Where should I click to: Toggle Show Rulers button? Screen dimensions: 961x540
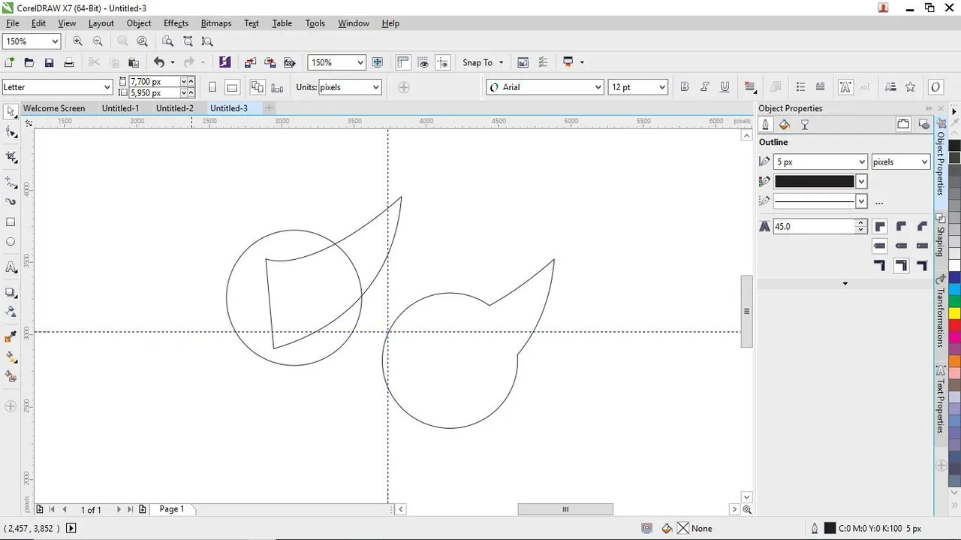click(403, 62)
